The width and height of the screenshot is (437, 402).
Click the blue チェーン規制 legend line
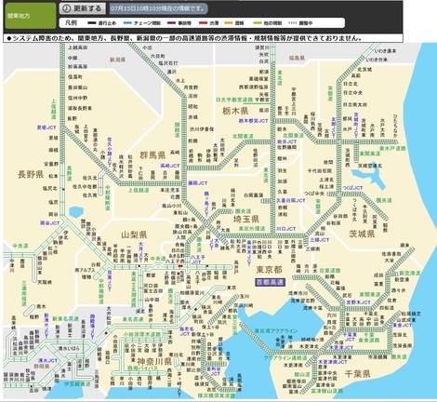click(x=127, y=23)
